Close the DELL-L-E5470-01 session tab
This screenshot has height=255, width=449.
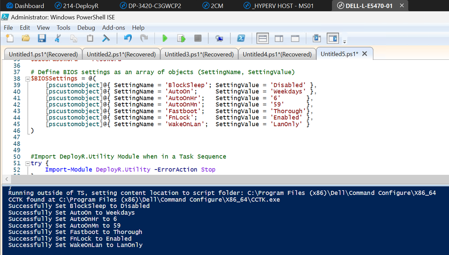pos(401,6)
